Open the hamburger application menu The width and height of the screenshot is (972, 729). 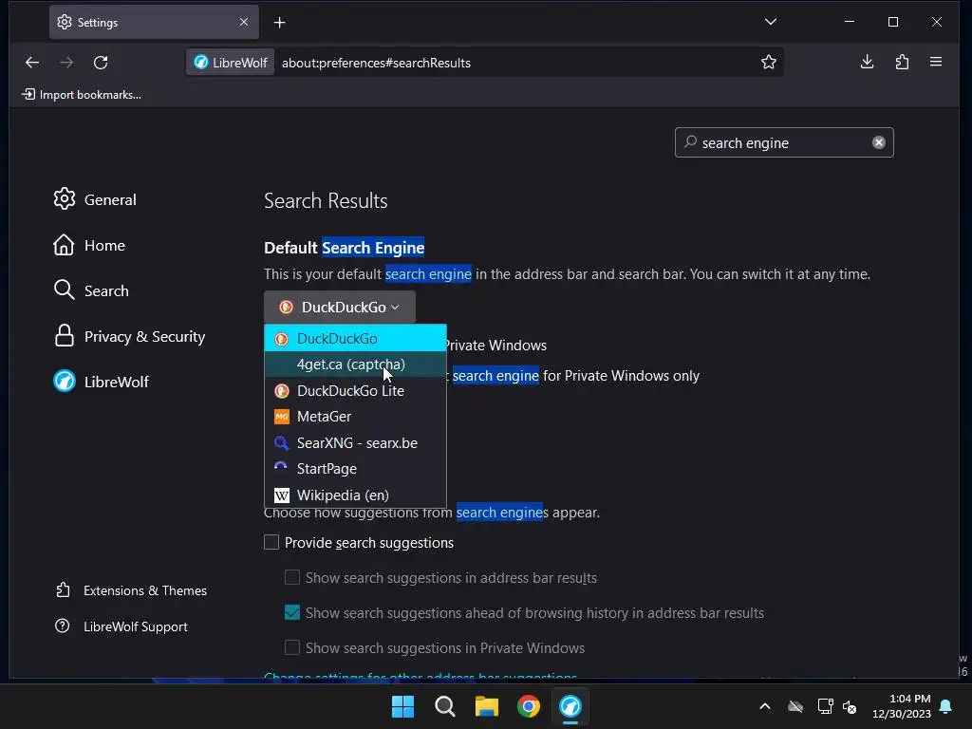click(x=935, y=62)
